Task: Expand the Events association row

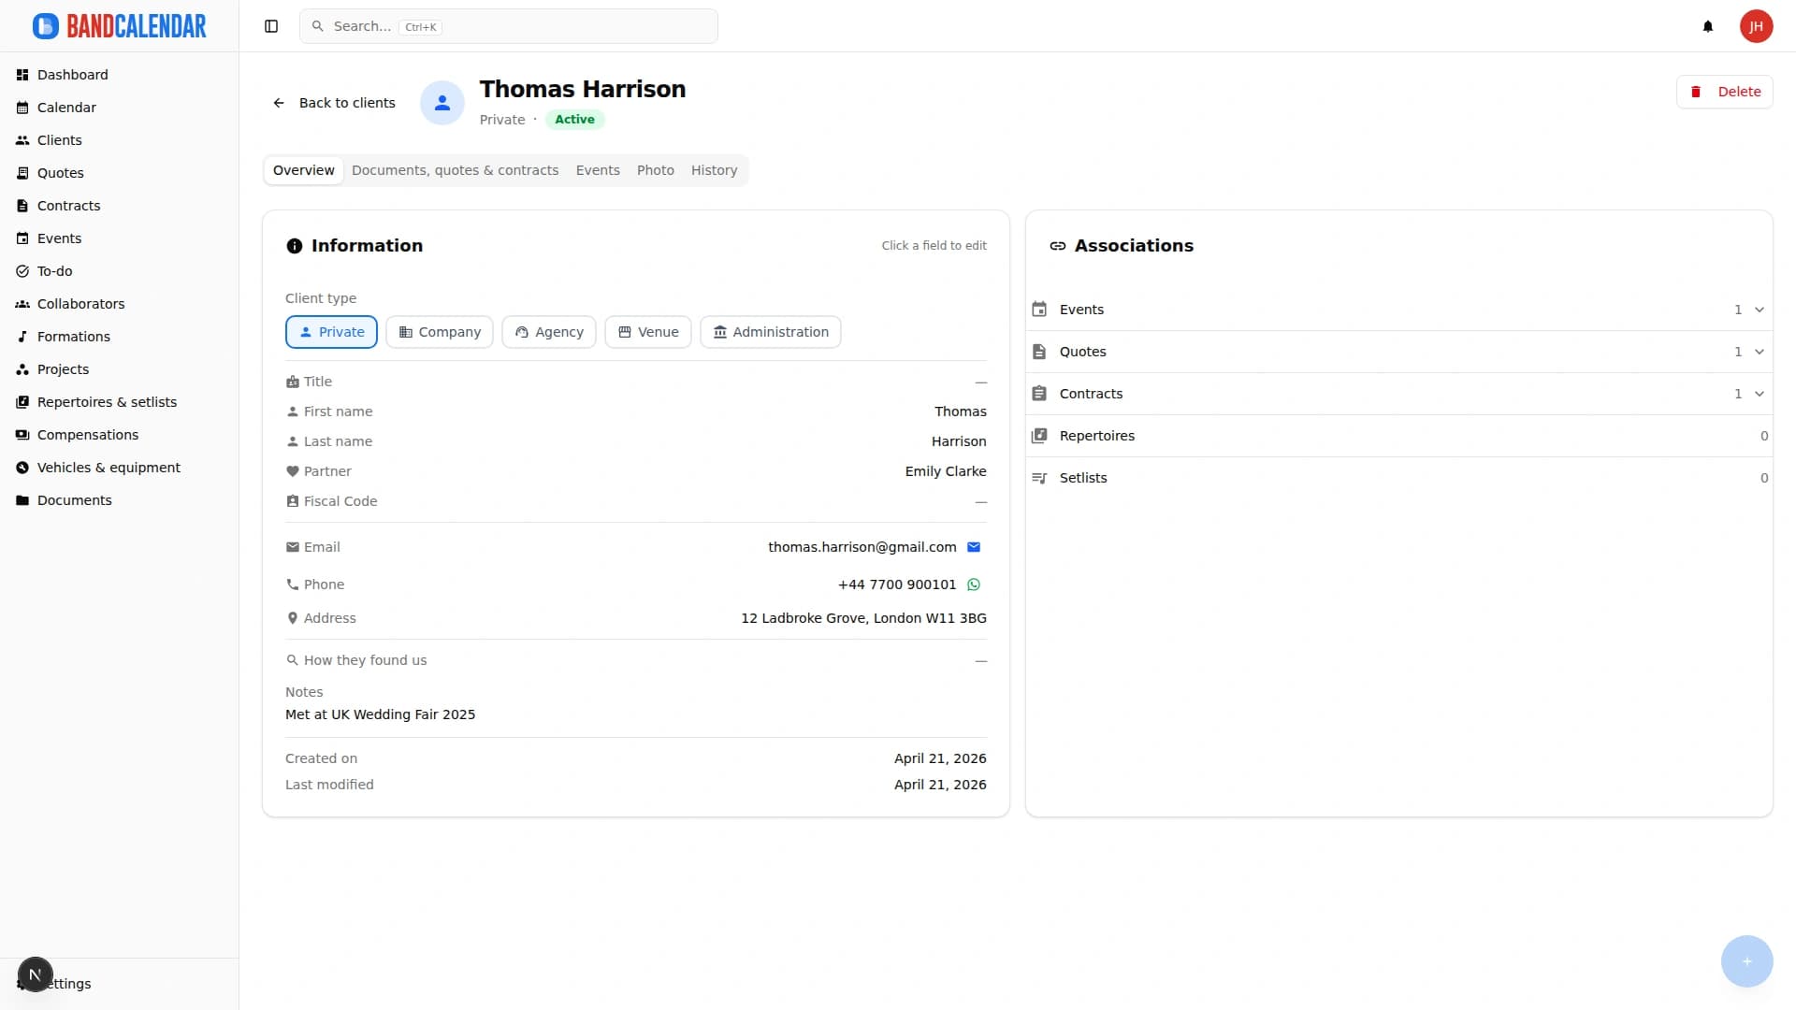Action: point(1398,310)
